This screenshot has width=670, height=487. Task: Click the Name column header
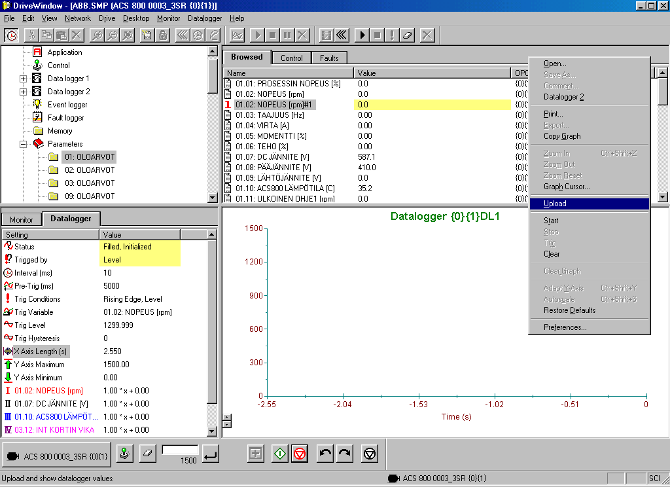[289, 73]
